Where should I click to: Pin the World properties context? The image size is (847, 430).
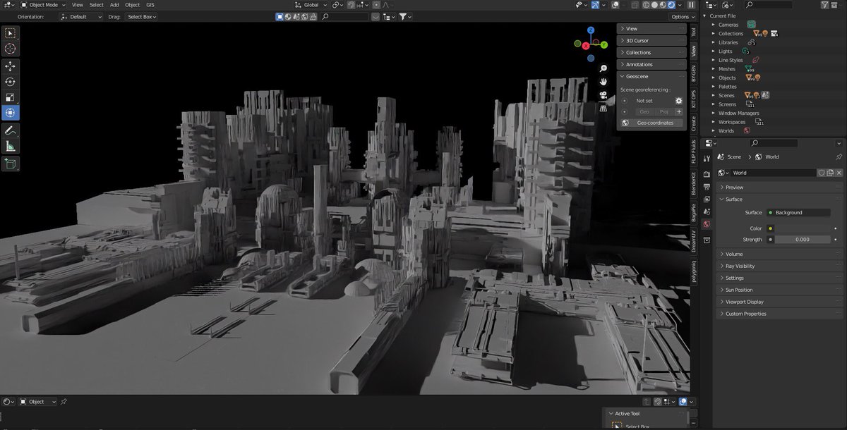pyautogui.click(x=839, y=156)
